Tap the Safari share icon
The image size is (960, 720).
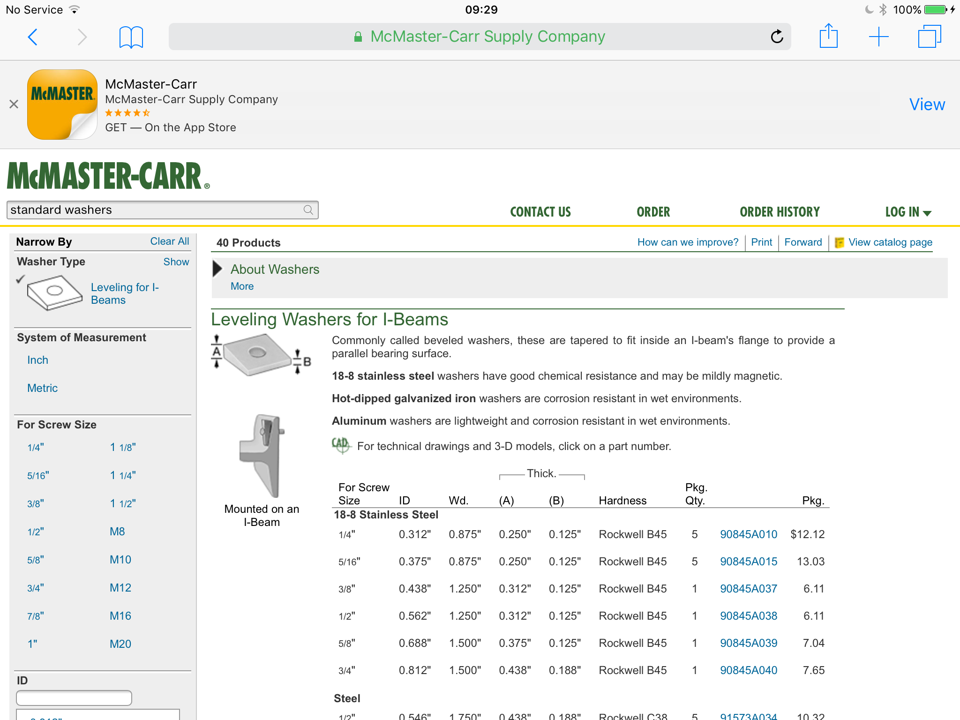point(828,36)
